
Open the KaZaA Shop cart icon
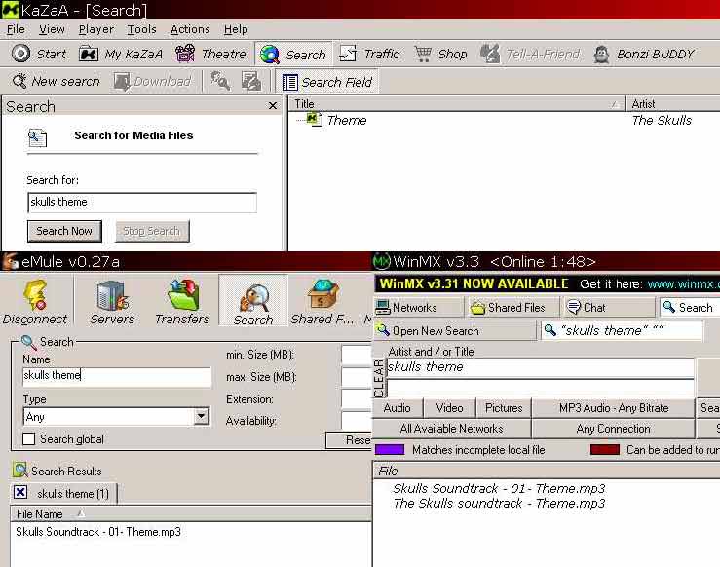click(x=424, y=54)
